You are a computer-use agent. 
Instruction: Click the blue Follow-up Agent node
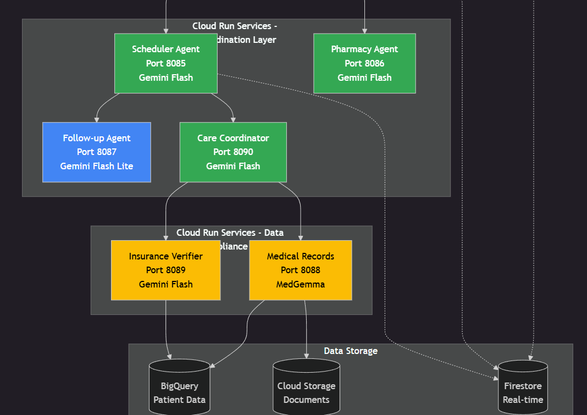(97, 152)
